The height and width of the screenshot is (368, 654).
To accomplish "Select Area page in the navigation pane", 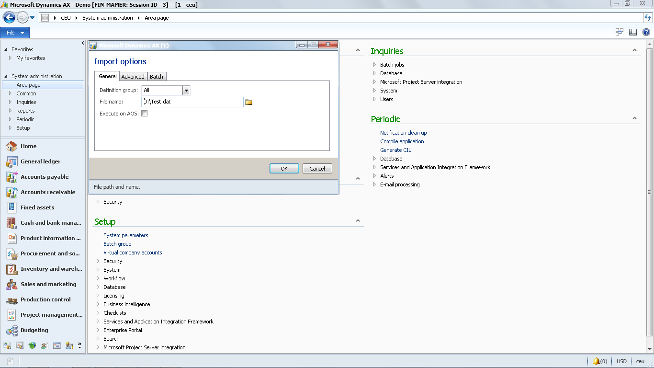I will 43,85.
